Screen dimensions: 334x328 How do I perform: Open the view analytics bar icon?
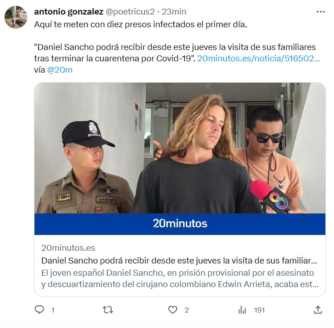coord(242,310)
